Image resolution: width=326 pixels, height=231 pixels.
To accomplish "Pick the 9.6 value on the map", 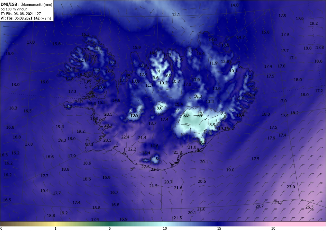I will tap(156, 78).
